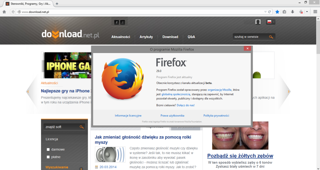The height and width of the screenshot is (170, 320).
Task: Open the smiling teeth ad image
Action: (x=240, y=135)
